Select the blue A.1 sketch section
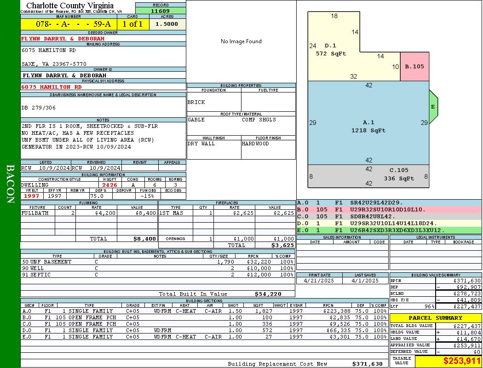483x368 pixels. 368,123
